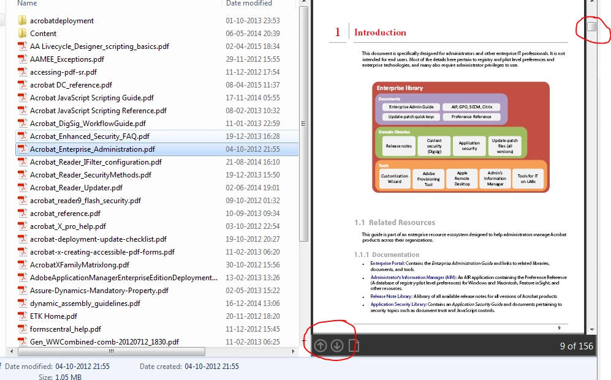Select acrobat_reference.pdf file icon
This screenshot has height=380, width=611.
coord(23,213)
